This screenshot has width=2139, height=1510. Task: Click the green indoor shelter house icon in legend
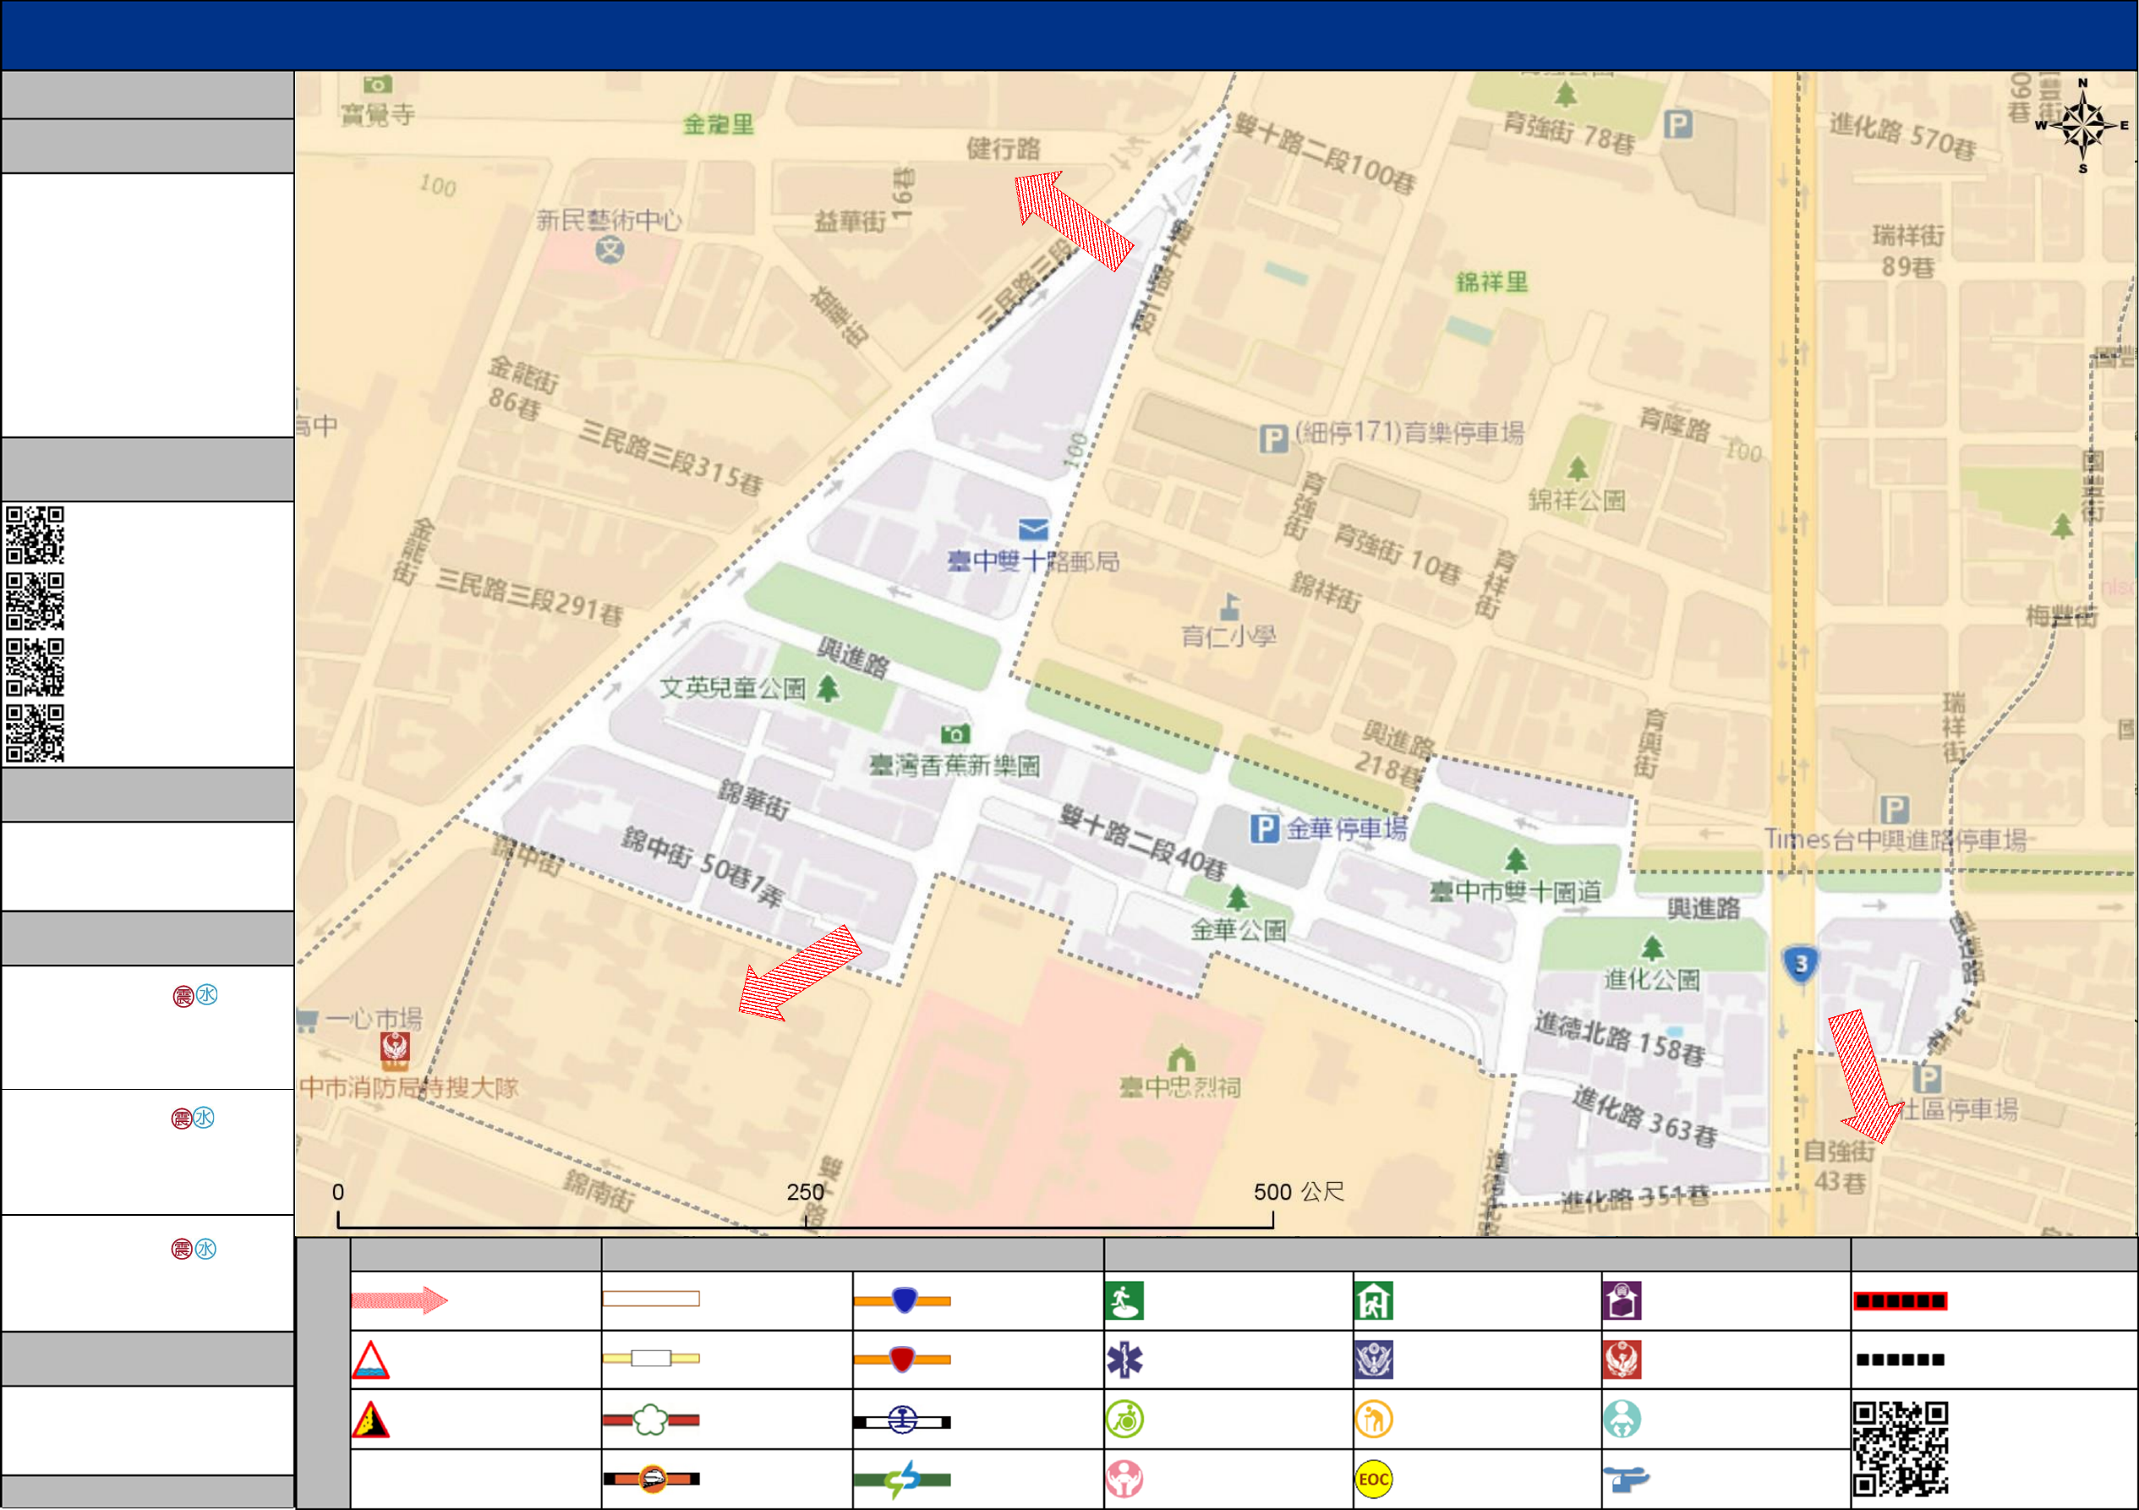[x=1373, y=1300]
